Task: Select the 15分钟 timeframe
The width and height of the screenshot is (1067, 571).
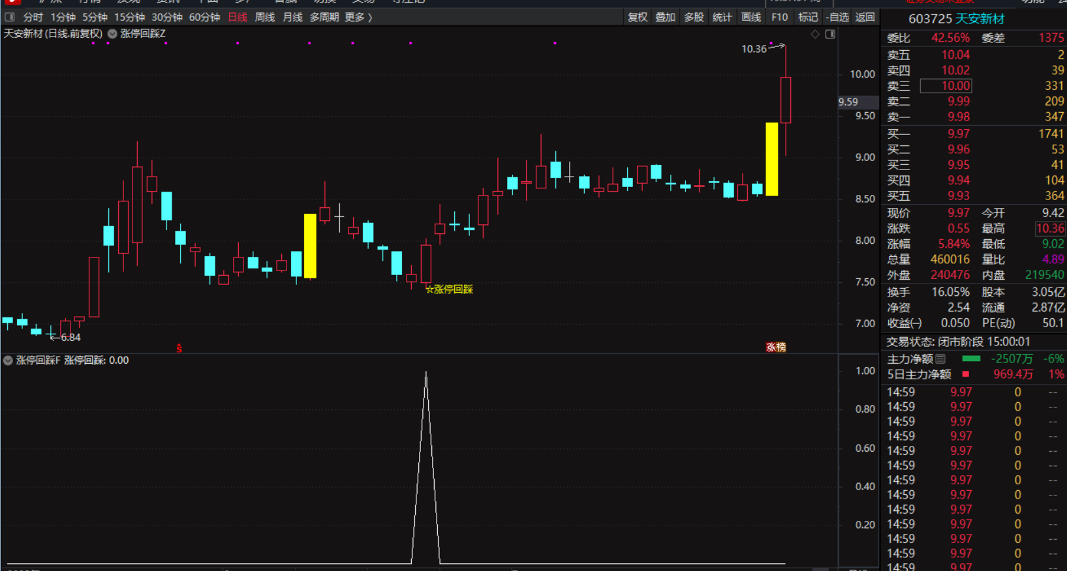Action: click(129, 17)
